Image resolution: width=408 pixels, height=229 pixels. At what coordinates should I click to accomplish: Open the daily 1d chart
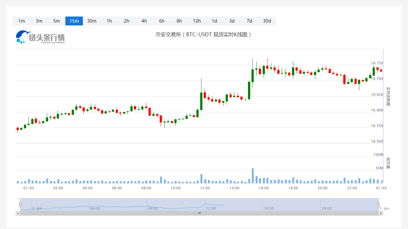tap(214, 21)
